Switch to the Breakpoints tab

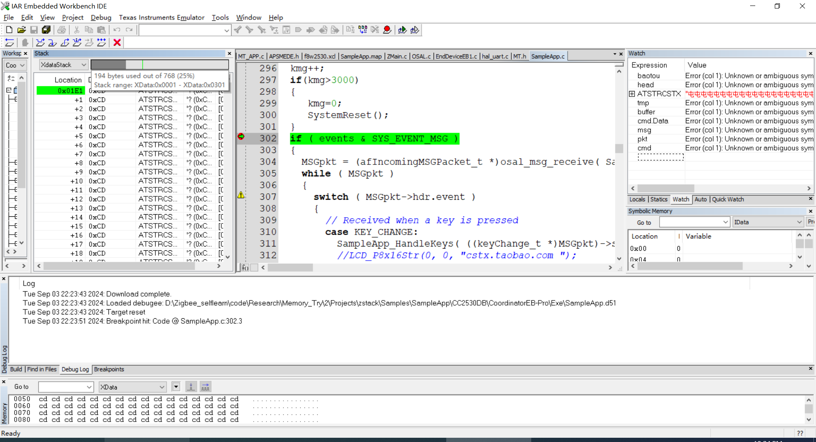click(109, 369)
